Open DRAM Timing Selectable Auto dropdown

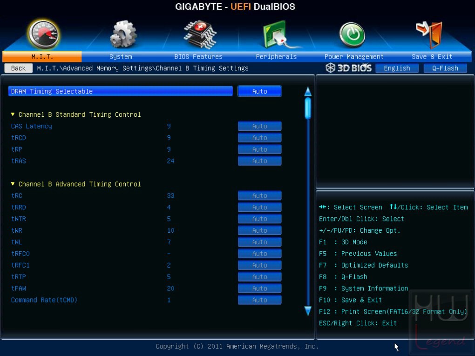(259, 91)
